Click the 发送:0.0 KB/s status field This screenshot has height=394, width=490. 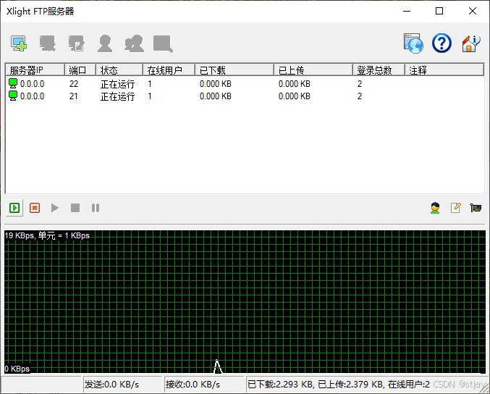click(x=124, y=384)
